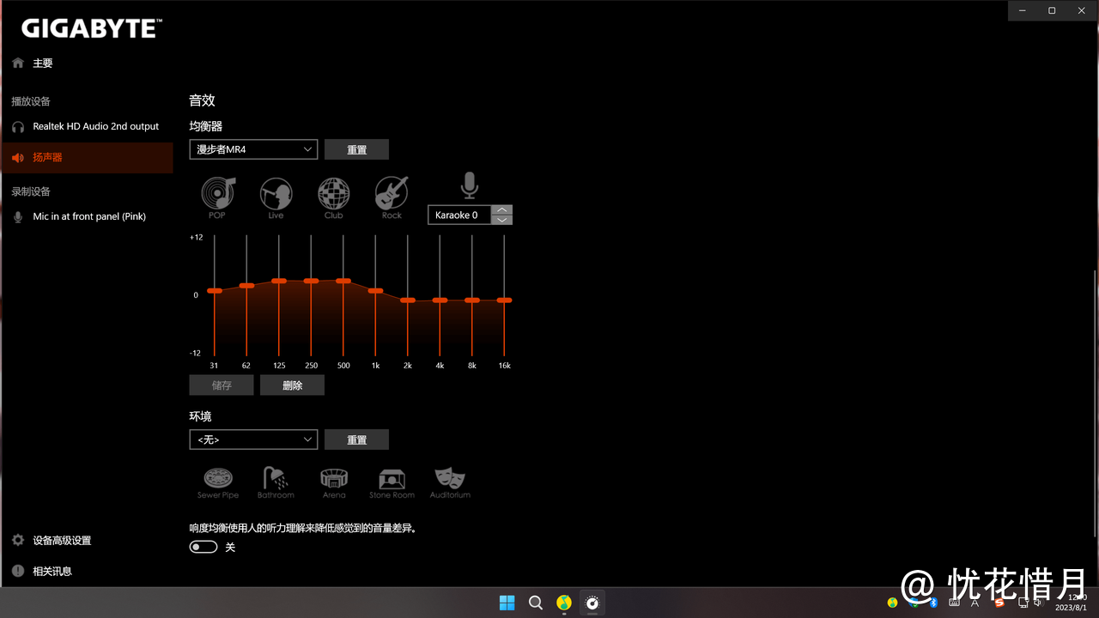Choose the Arena environment effect
The height and width of the screenshot is (618, 1099).
tap(334, 481)
